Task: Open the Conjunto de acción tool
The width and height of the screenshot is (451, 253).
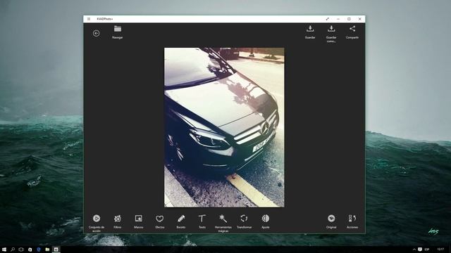Action: click(x=97, y=223)
